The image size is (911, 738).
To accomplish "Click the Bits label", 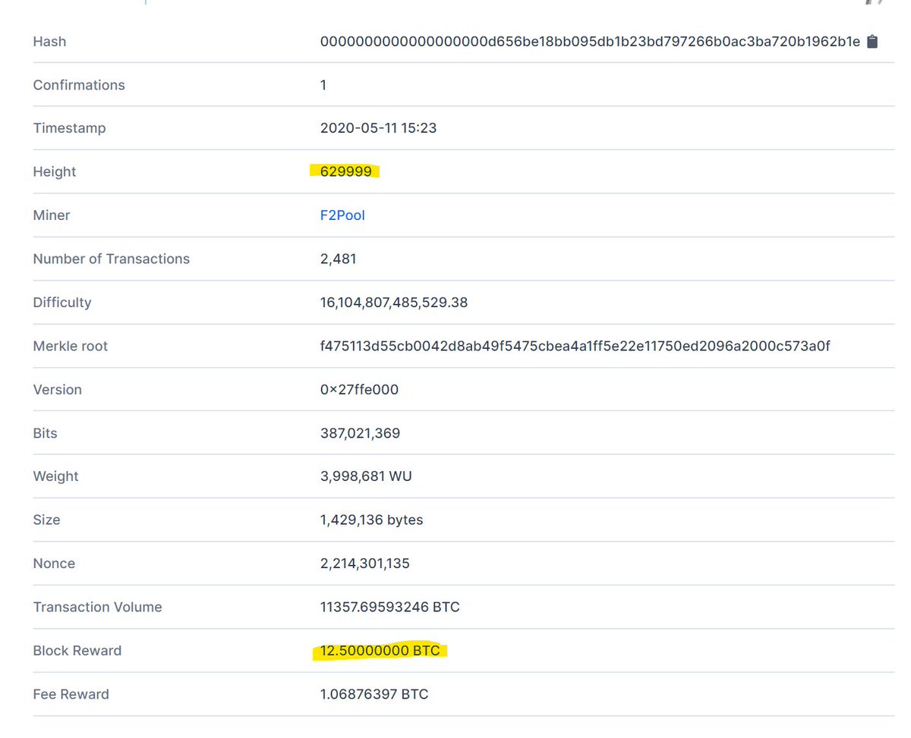I will point(46,433).
